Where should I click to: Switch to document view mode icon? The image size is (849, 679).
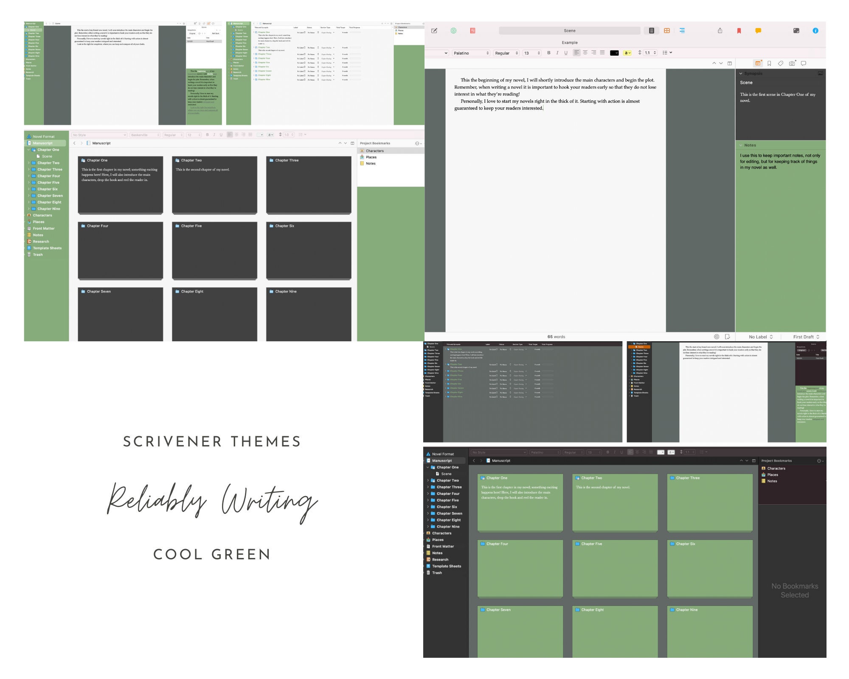(x=651, y=31)
